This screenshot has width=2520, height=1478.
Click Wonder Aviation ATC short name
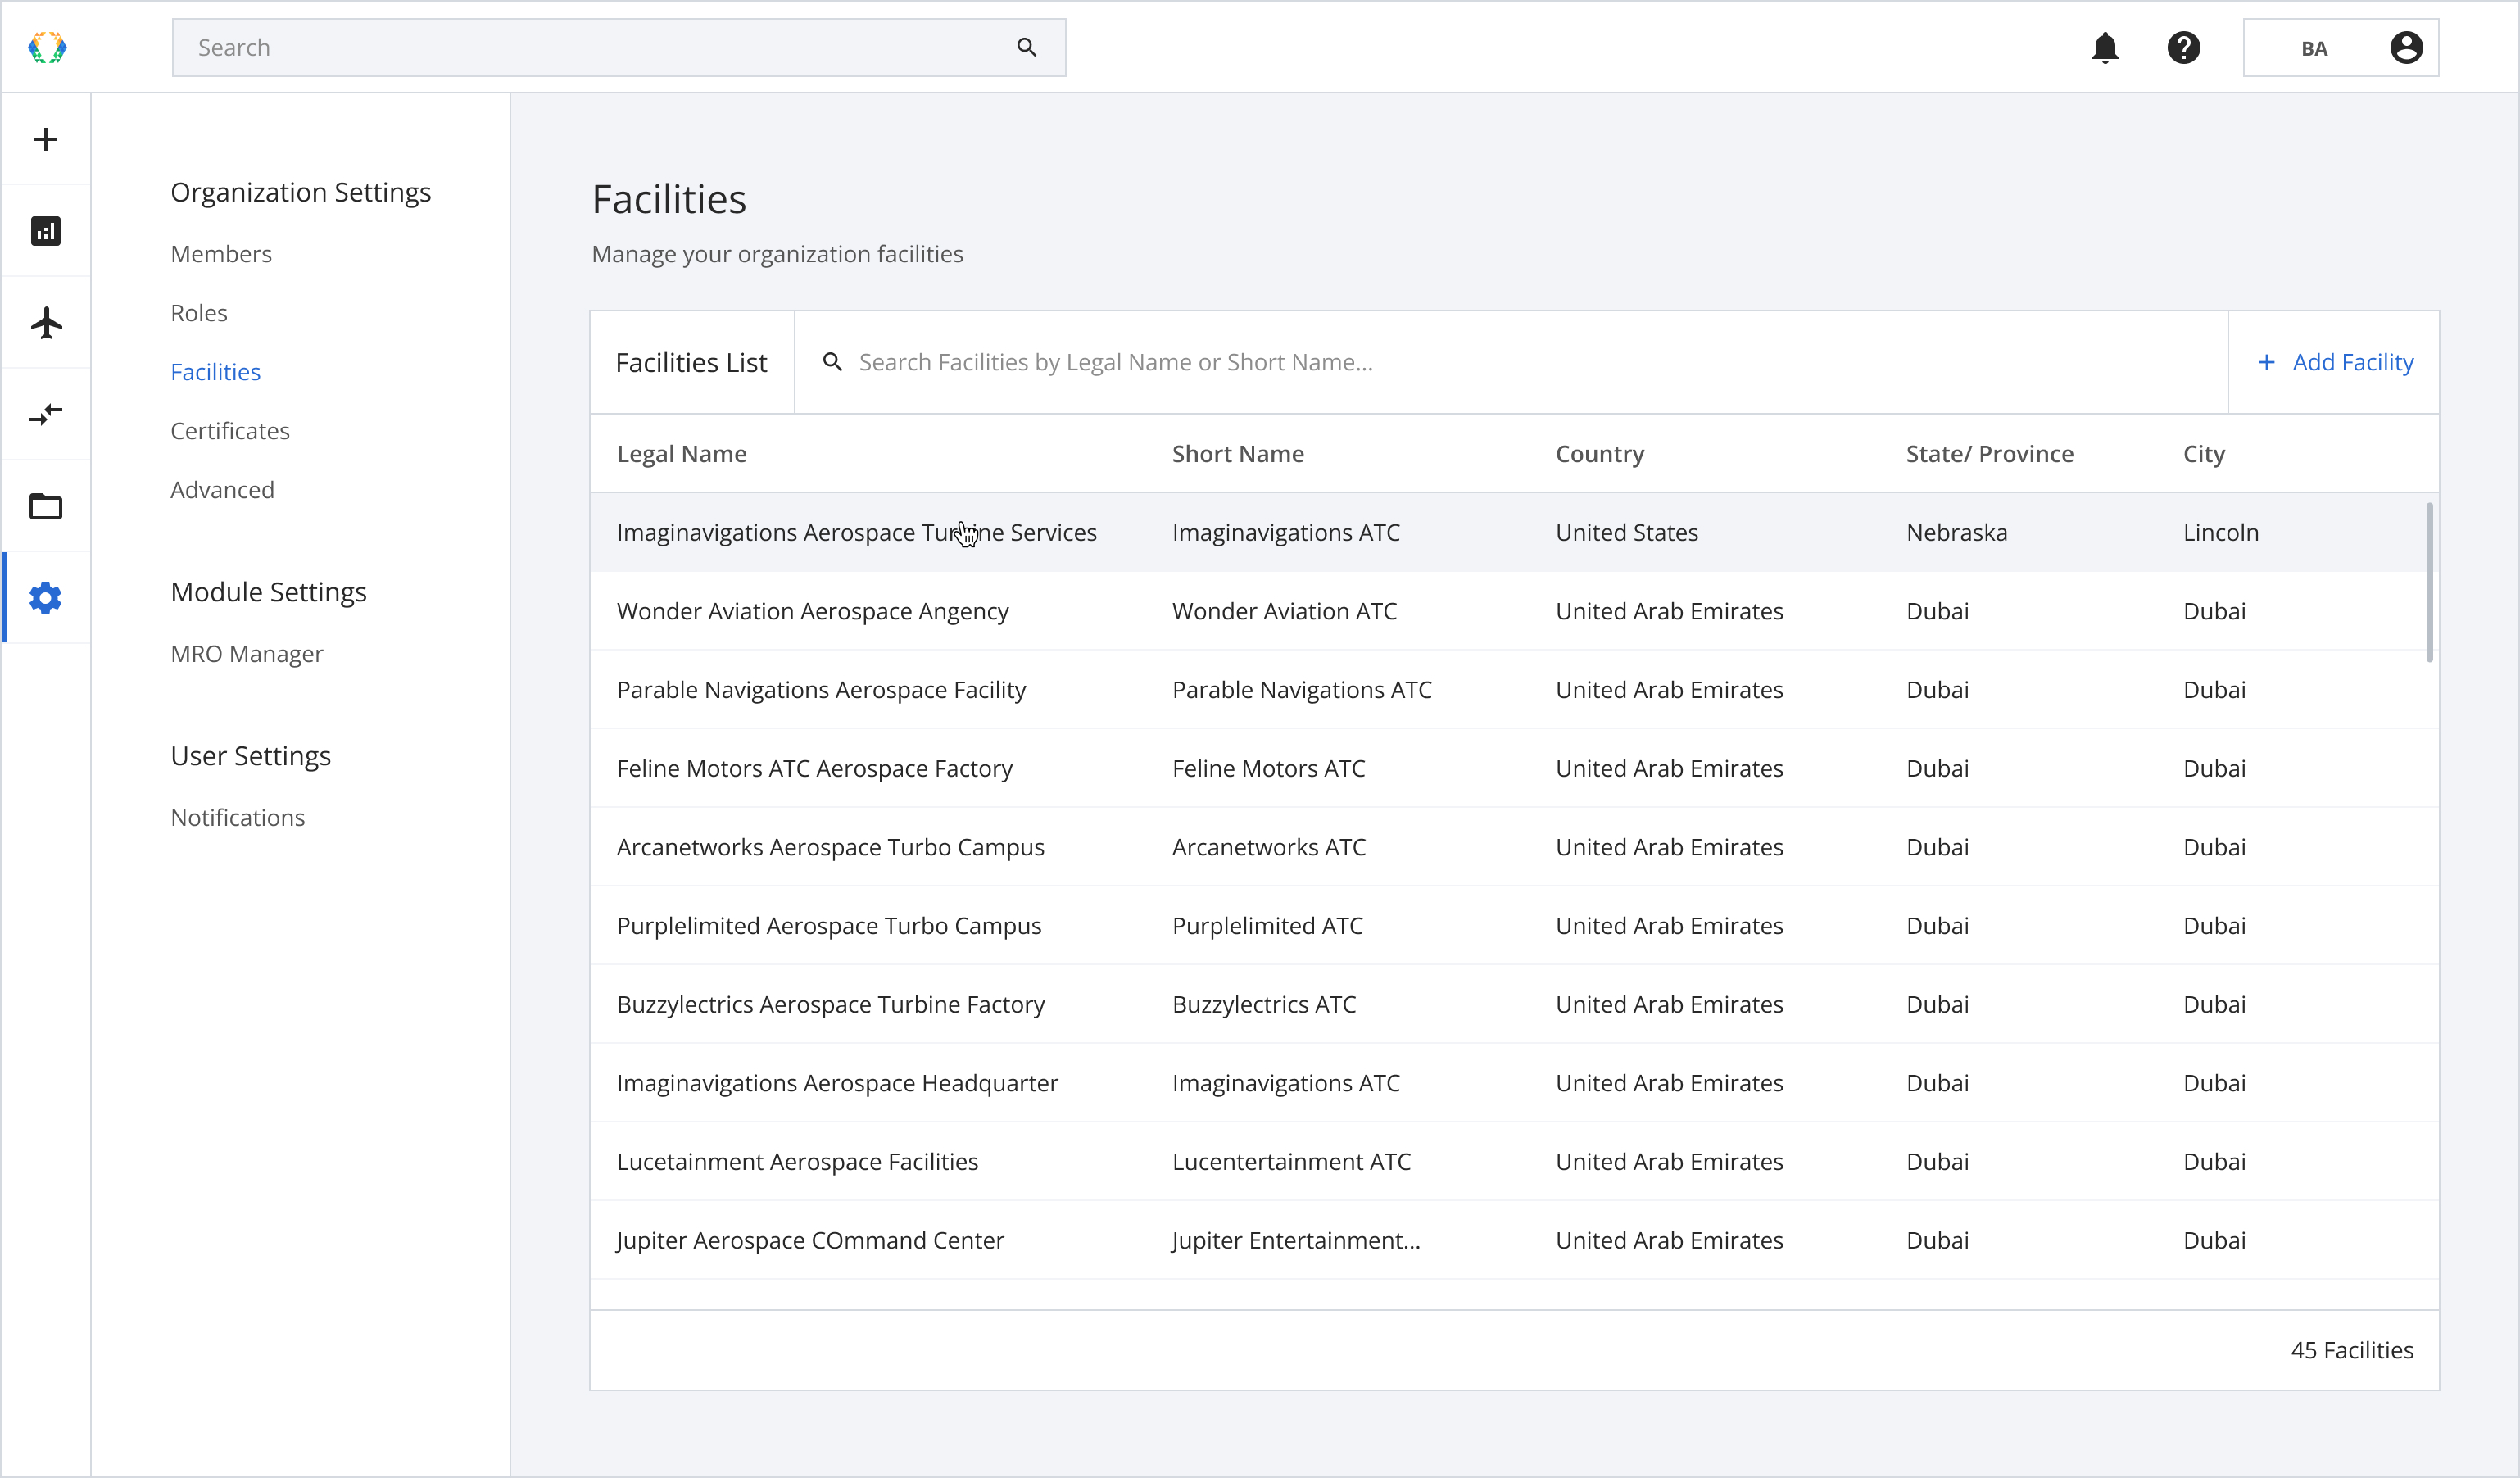(1285, 611)
